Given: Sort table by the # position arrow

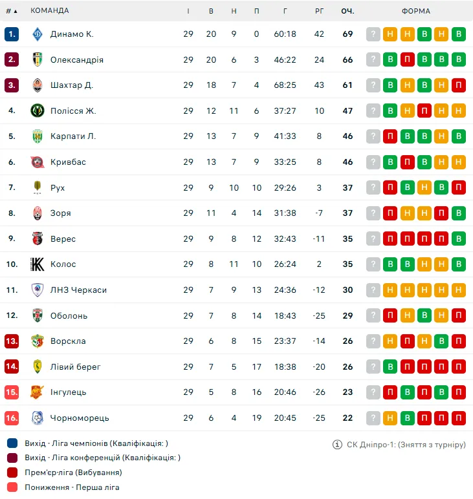Looking at the screenshot, I should [16, 11].
